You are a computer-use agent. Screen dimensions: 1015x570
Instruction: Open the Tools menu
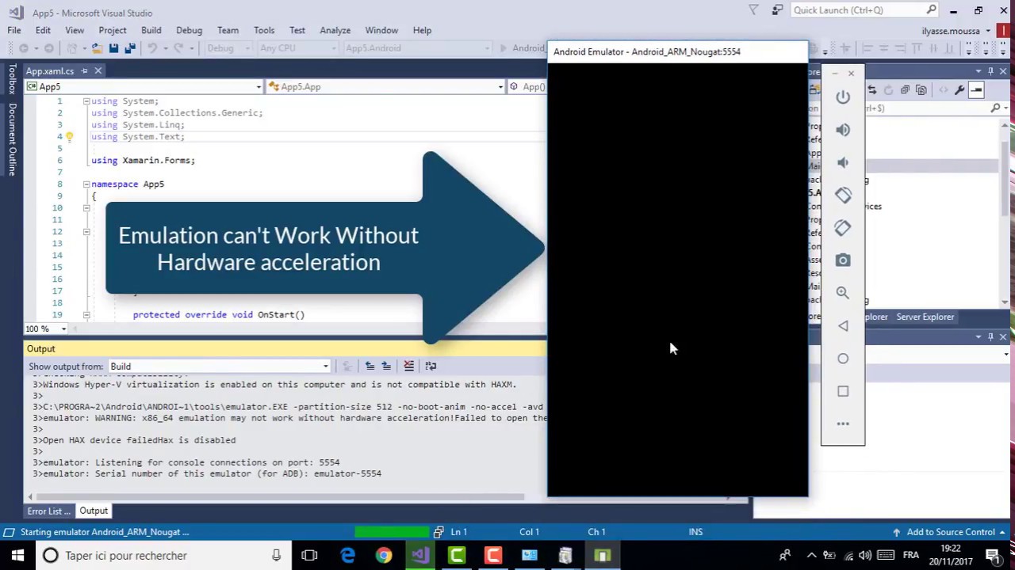coord(264,30)
